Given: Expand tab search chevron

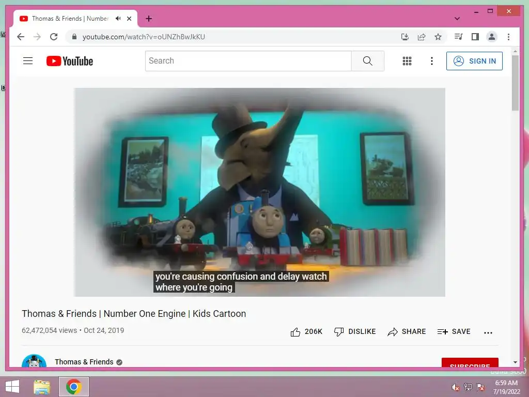Looking at the screenshot, I should 457,19.
